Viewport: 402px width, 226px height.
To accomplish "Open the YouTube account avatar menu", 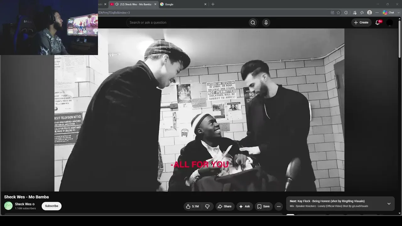I will click(389, 23).
